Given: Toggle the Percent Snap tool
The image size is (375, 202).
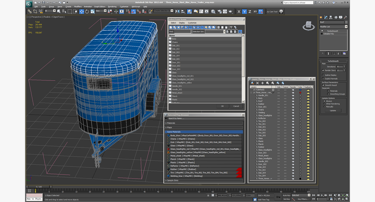Looking at the screenshot, I should pos(139,11).
